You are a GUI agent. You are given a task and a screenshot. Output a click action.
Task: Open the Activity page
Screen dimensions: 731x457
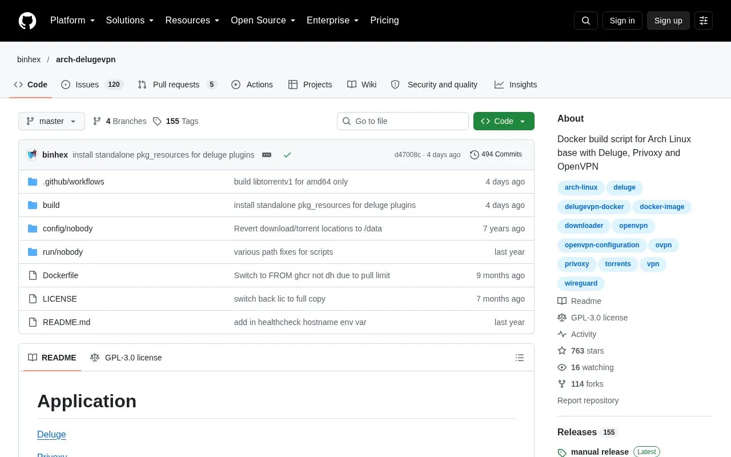click(x=577, y=334)
